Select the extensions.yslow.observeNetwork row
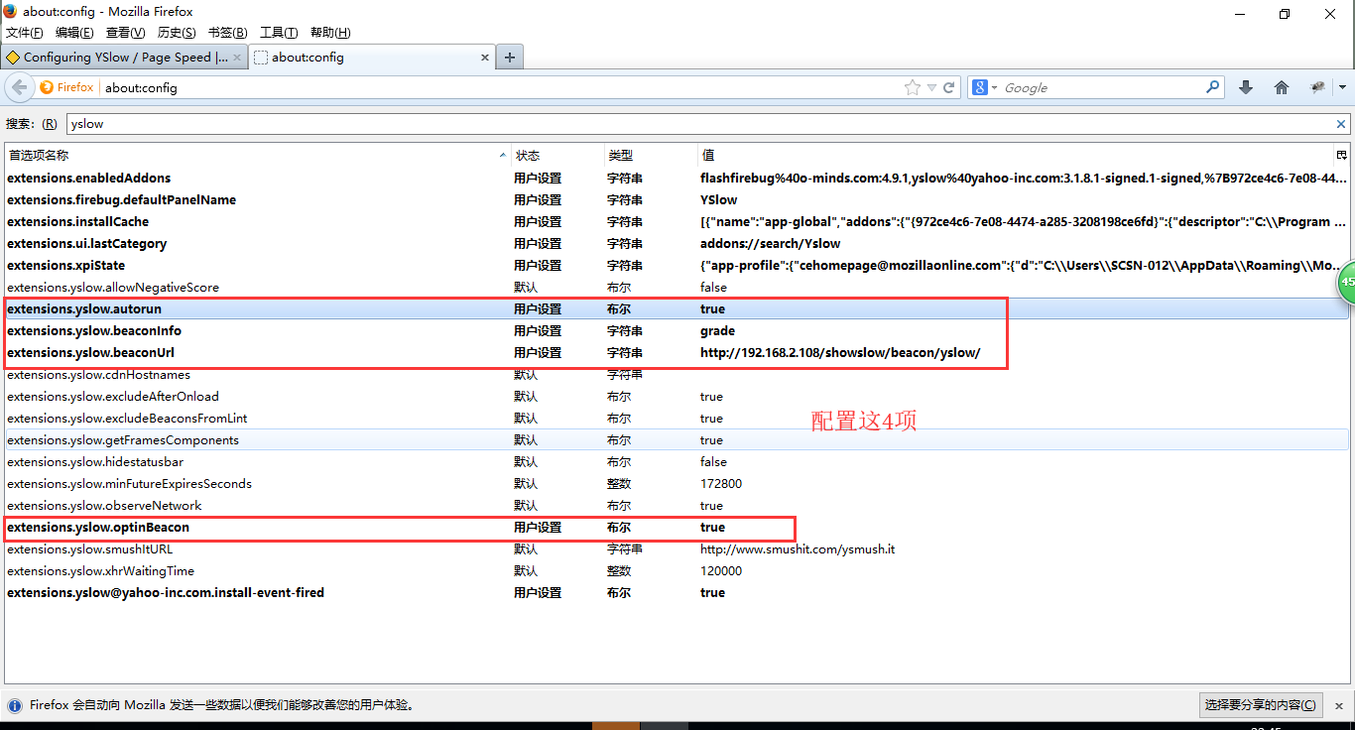This screenshot has width=1355, height=730. click(x=677, y=506)
